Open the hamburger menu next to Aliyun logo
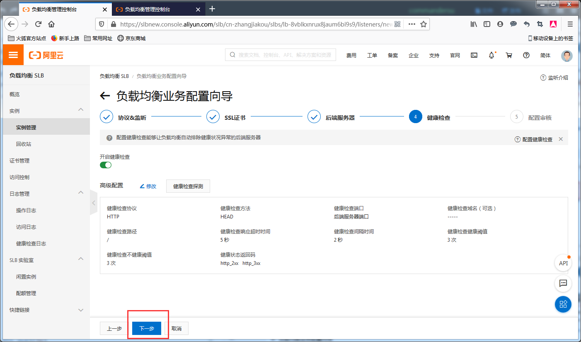Image resolution: width=581 pixels, height=342 pixels. (13, 54)
